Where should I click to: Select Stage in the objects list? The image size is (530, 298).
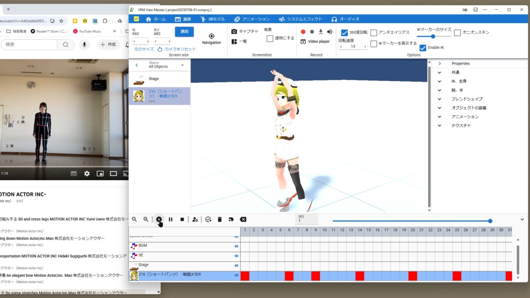(159, 79)
